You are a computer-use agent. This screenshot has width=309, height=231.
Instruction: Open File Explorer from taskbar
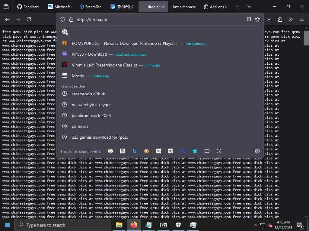(x=119, y=225)
